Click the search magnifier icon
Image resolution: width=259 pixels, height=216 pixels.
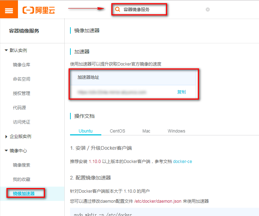[117, 9]
